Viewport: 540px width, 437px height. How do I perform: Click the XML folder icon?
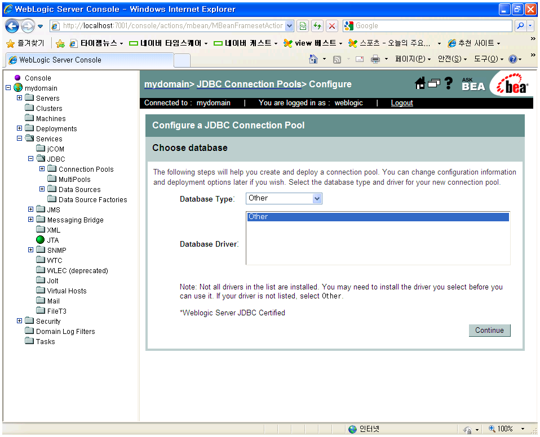pos(41,229)
